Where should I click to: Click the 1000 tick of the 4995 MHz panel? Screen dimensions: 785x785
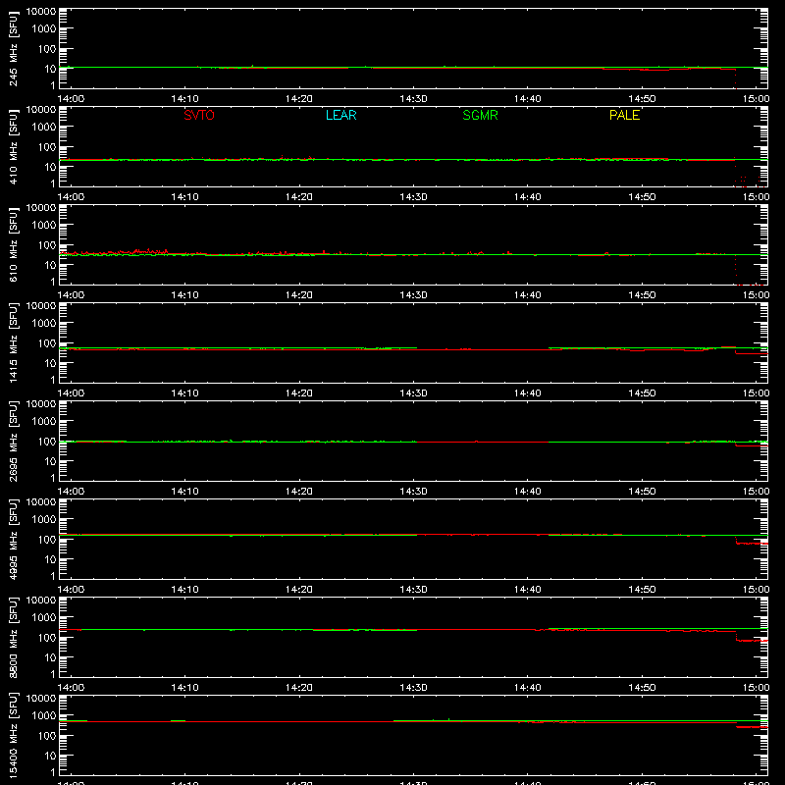(44, 520)
